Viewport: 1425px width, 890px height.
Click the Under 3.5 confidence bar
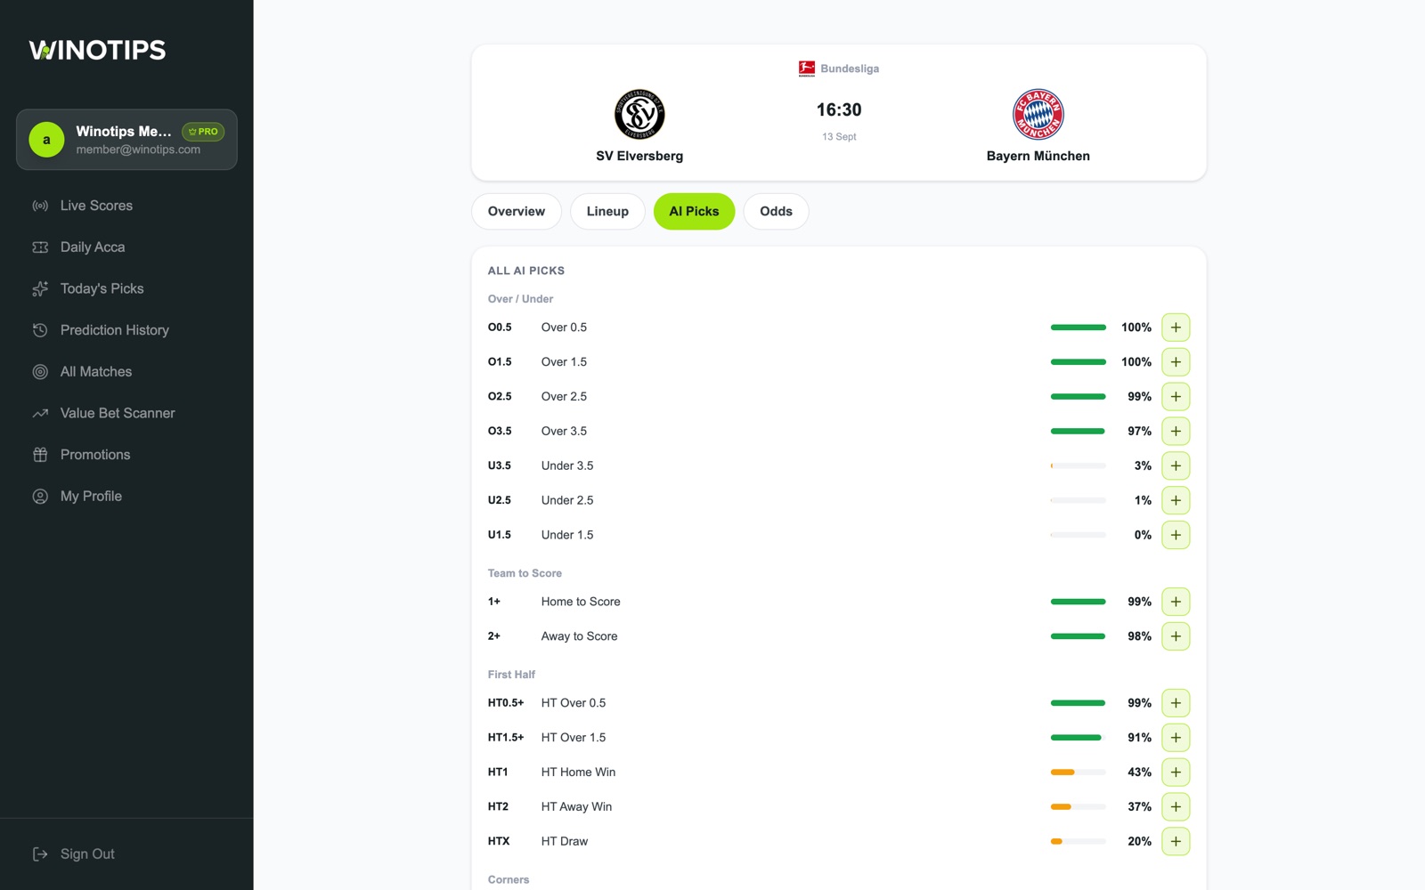pyautogui.click(x=1079, y=465)
